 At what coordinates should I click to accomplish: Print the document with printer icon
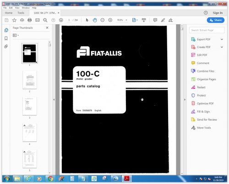tap(30, 20)
